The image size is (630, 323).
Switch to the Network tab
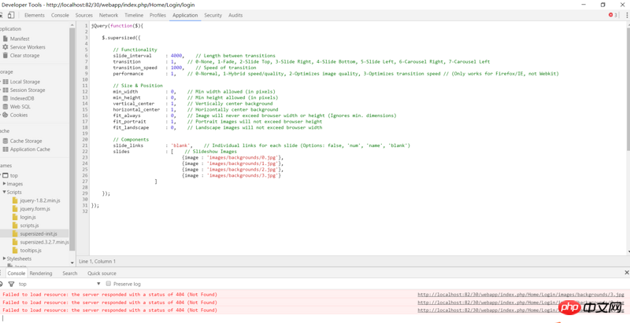(x=109, y=15)
